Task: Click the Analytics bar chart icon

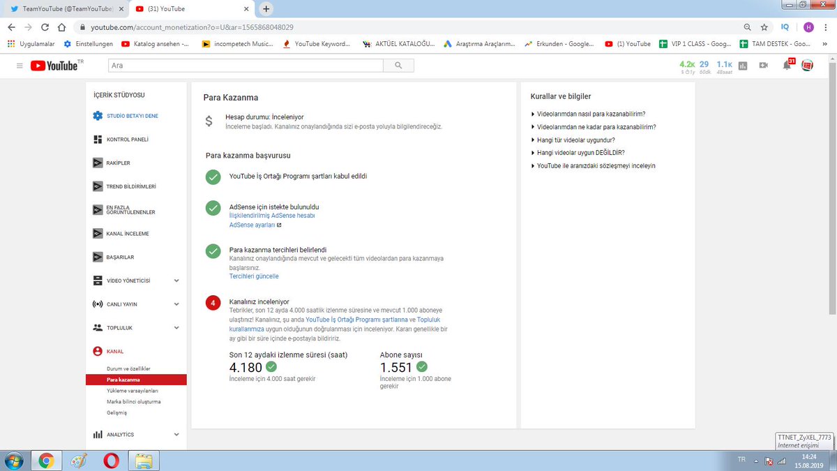Action: pyautogui.click(x=98, y=435)
